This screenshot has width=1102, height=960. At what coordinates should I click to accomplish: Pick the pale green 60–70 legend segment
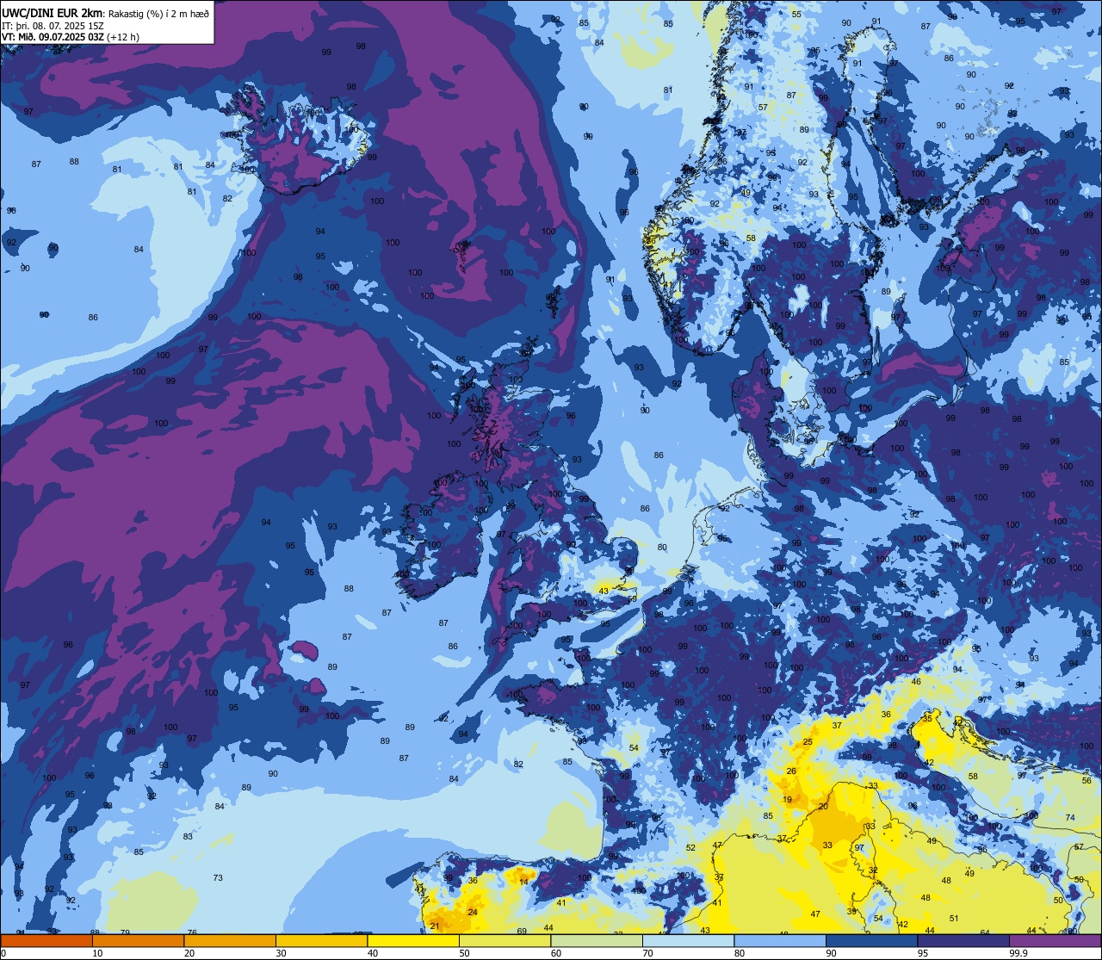(597, 940)
